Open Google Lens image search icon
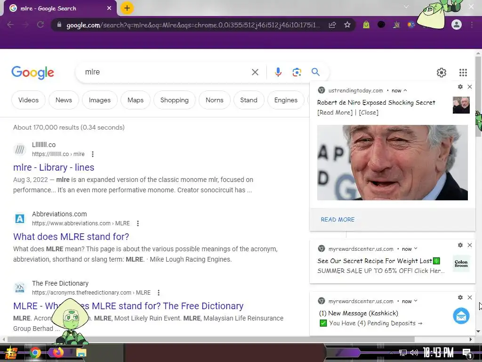The height and width of the screenshot is (362, 482). pyautogui.click(x=297, y=72)
